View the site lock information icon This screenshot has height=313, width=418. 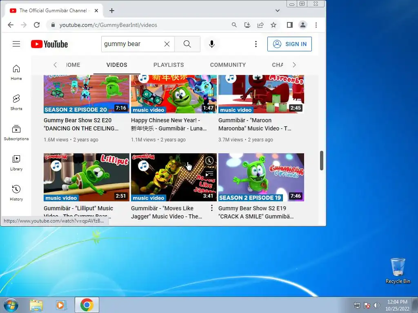53,25
